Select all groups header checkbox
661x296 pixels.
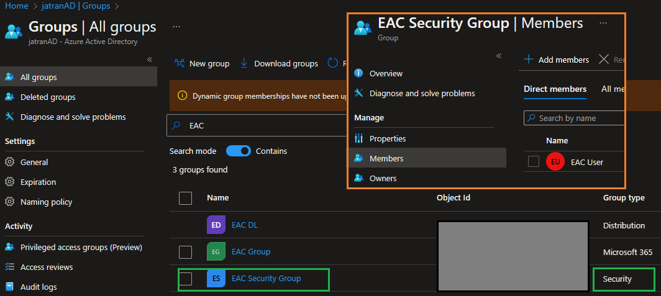click(186, 198)
